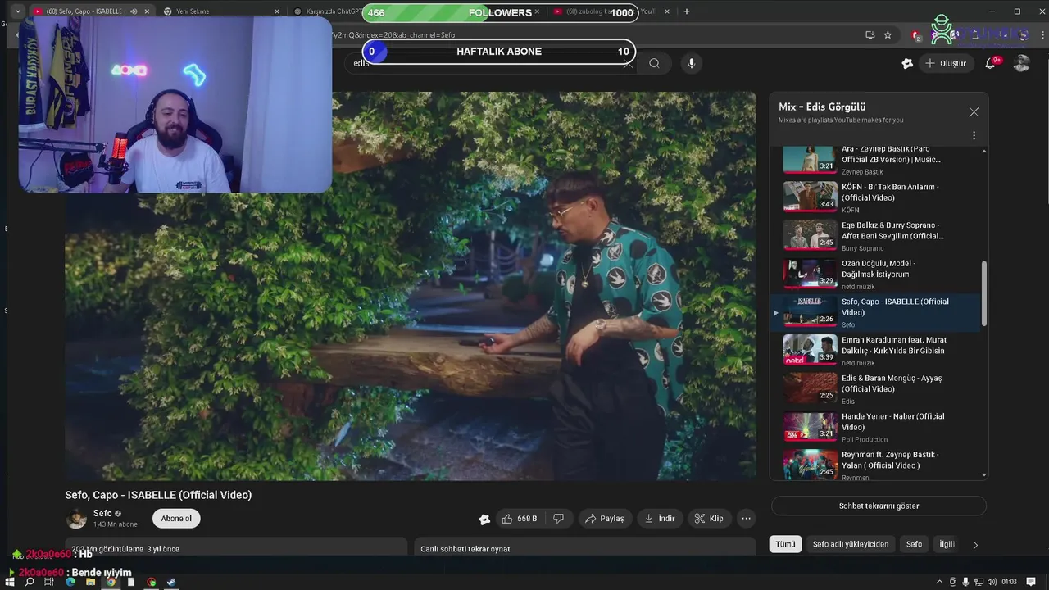
Task: Open Chrome tab search dropdown arrow
Action: 17,11
